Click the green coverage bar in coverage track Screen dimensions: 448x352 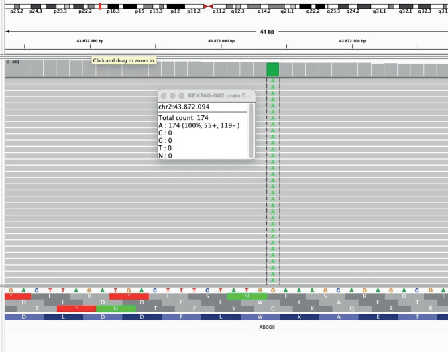[x=272, y=69]
